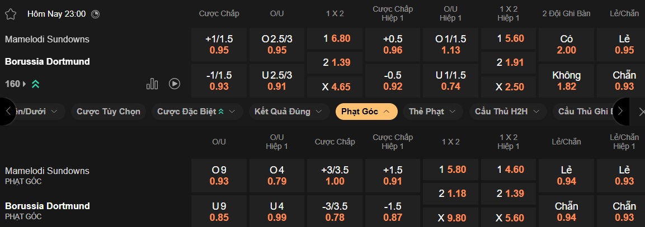Click Borussia Dortmund team name in main match

tap(48, 61)
